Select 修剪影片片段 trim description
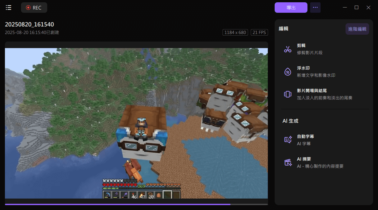 click(x=309, y=53)
